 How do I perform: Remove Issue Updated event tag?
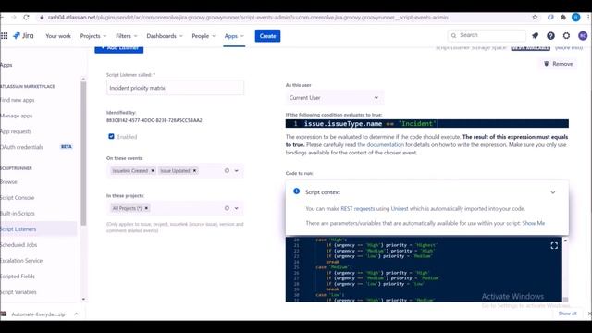[x=194, y=170]
